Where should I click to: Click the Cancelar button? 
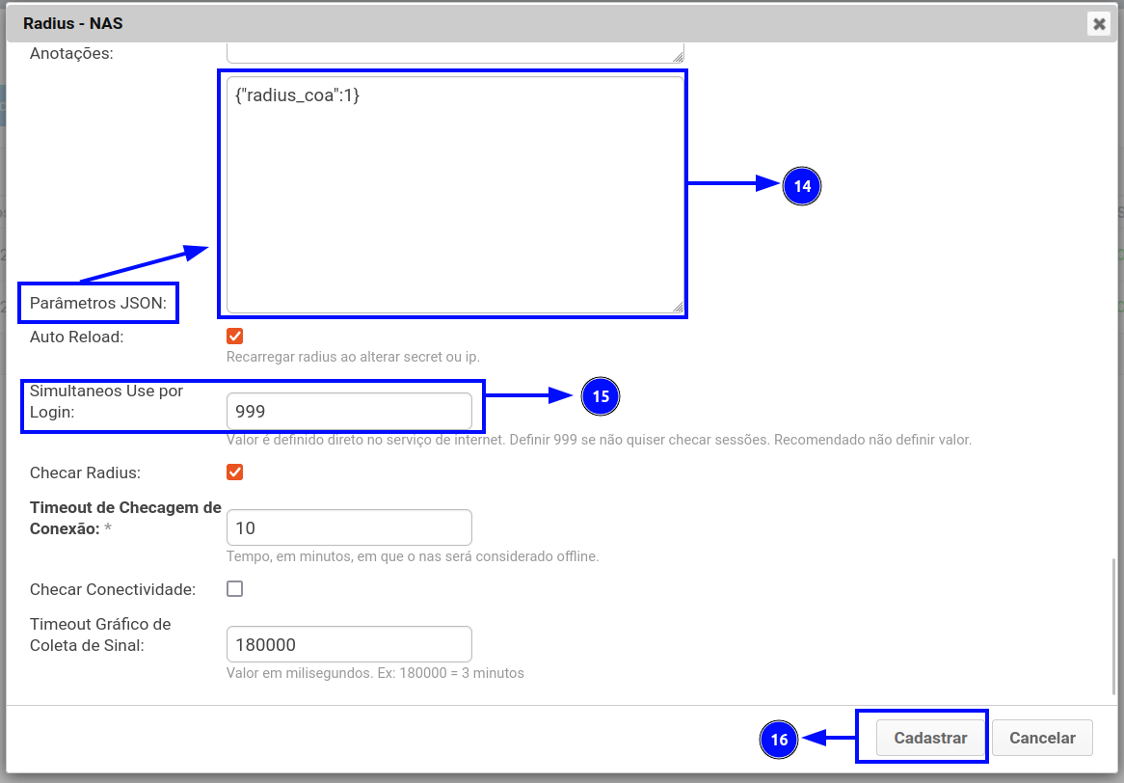tap(1041, 738)
